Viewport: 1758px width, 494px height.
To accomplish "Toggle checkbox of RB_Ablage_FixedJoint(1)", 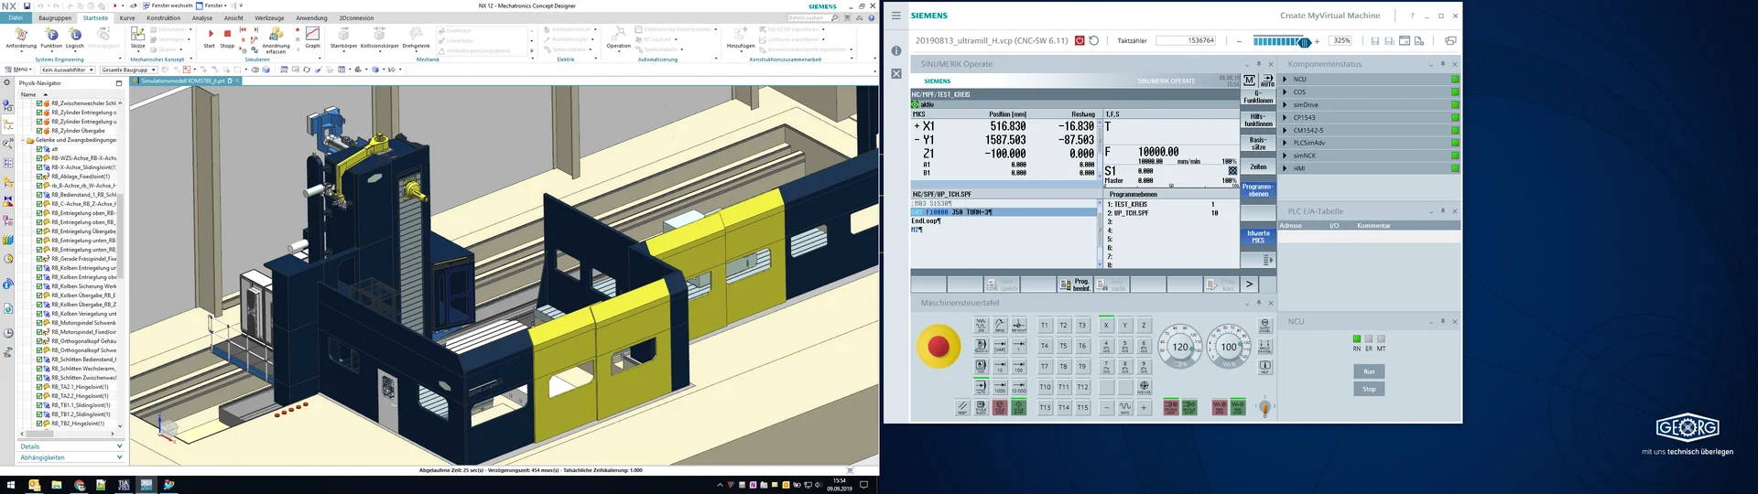I will 39,177.
